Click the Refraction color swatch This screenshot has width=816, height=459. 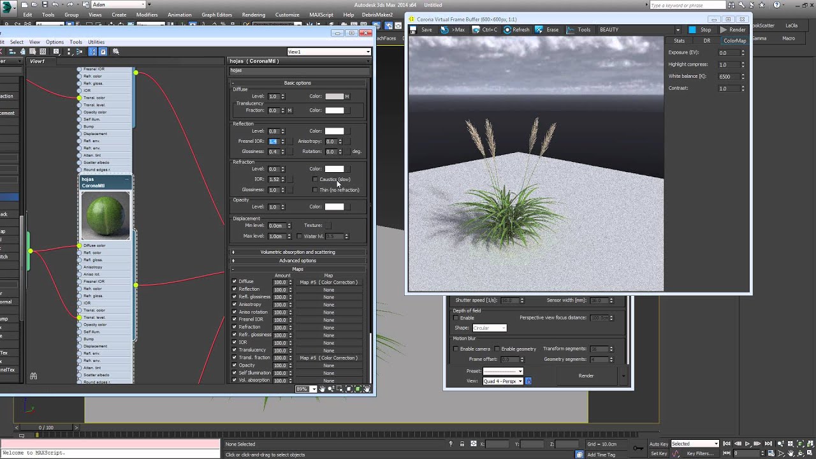point(334,169)
